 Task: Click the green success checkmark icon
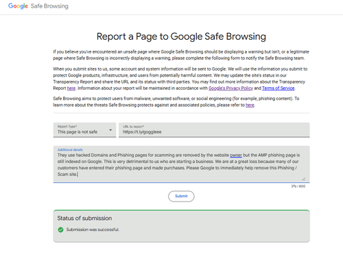(60, 230)
